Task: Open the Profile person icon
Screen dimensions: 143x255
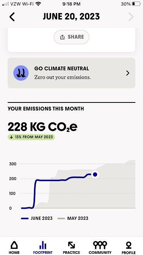Action: [129, 245]
